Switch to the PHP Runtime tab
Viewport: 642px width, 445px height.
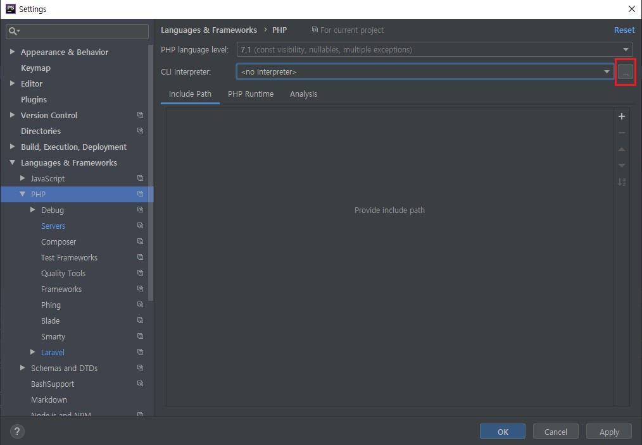tap(251, 94)
